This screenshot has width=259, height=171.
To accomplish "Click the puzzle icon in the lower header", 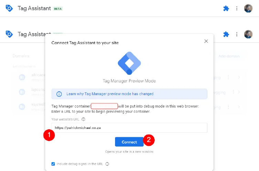I will pyautogui.click(x=226, y=34).
